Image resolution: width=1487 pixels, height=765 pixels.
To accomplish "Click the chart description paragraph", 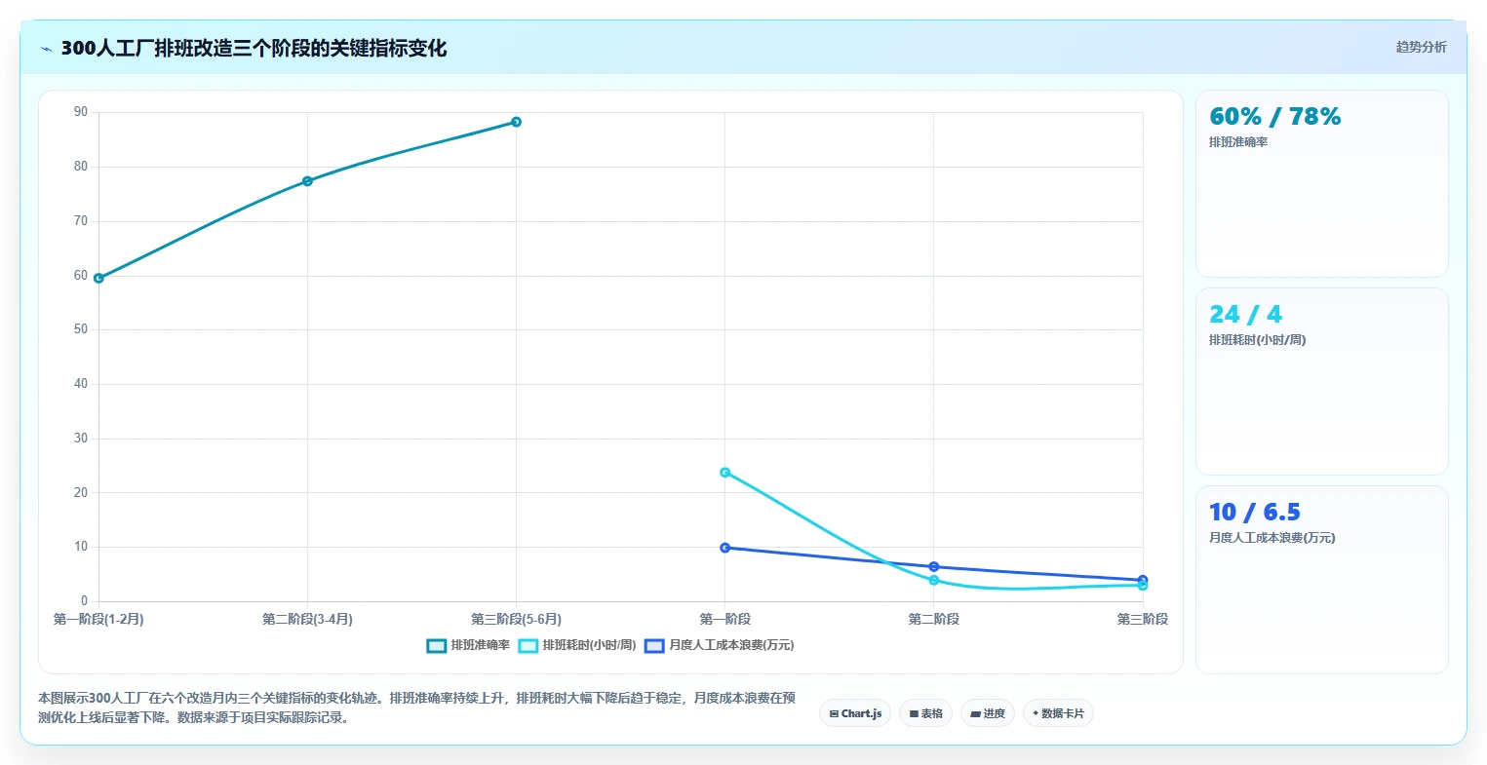I will [x=416, y=708].
